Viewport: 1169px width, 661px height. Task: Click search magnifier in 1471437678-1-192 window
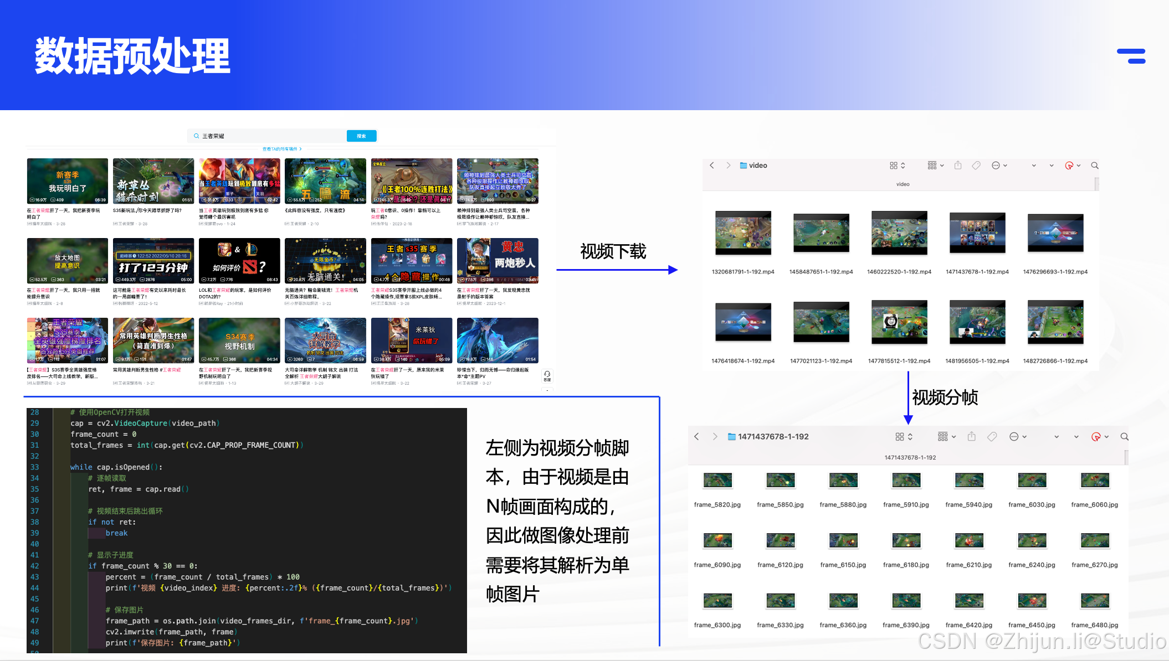click(x=1124, y=437)
